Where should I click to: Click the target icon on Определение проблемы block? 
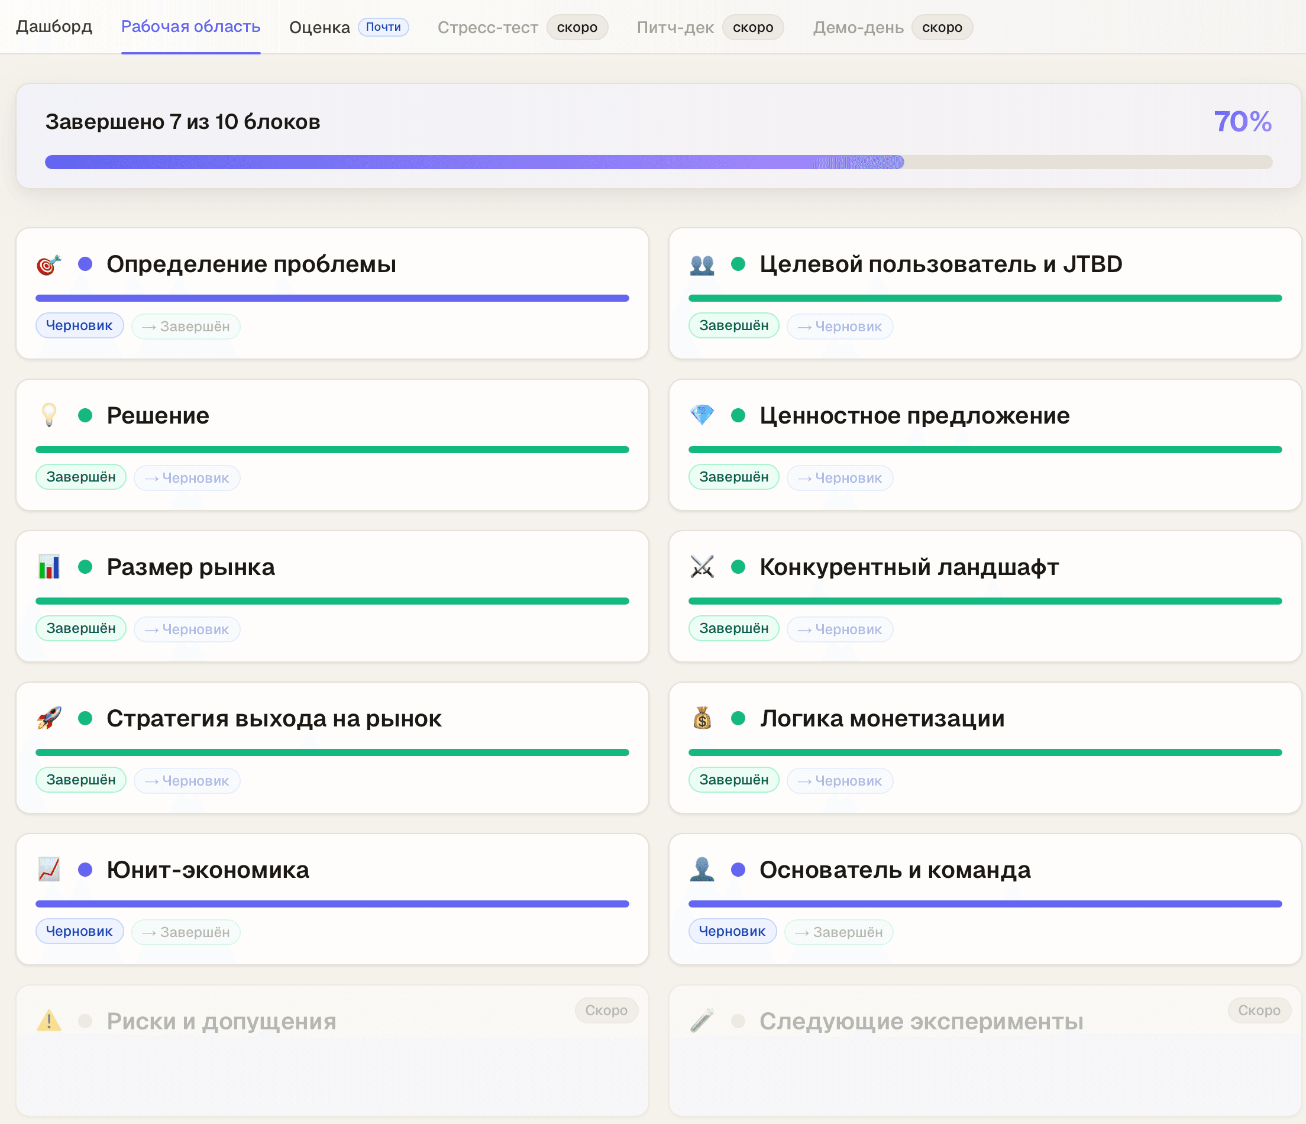[x=49, y=264]
